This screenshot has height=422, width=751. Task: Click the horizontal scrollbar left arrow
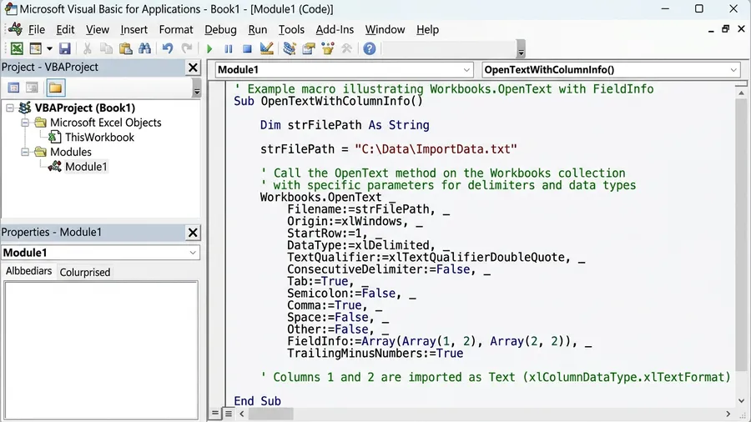tap(242, 414)
